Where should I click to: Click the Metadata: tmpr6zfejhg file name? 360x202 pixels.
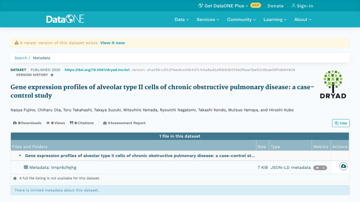(53, 167)
